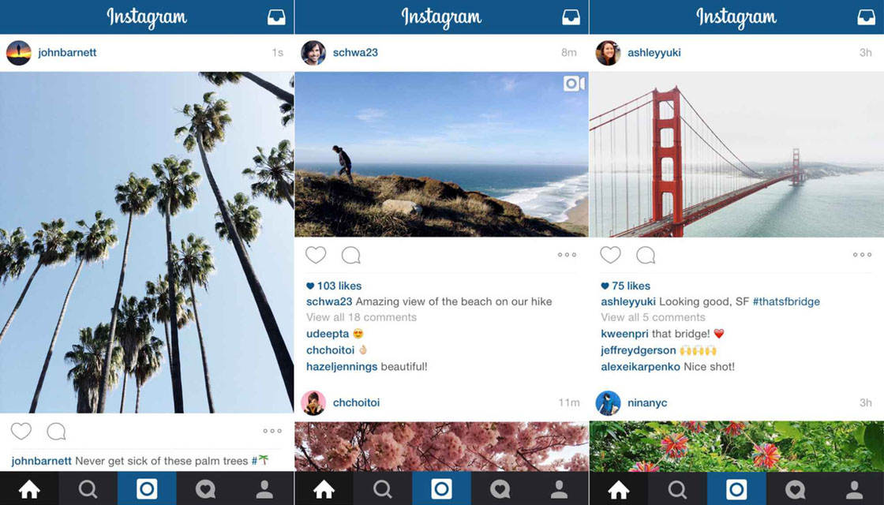The height and width of the screenshot is (505, 884).
Task: Comment on ashleyyuki's bridge photo
Action: pos(646,256)
